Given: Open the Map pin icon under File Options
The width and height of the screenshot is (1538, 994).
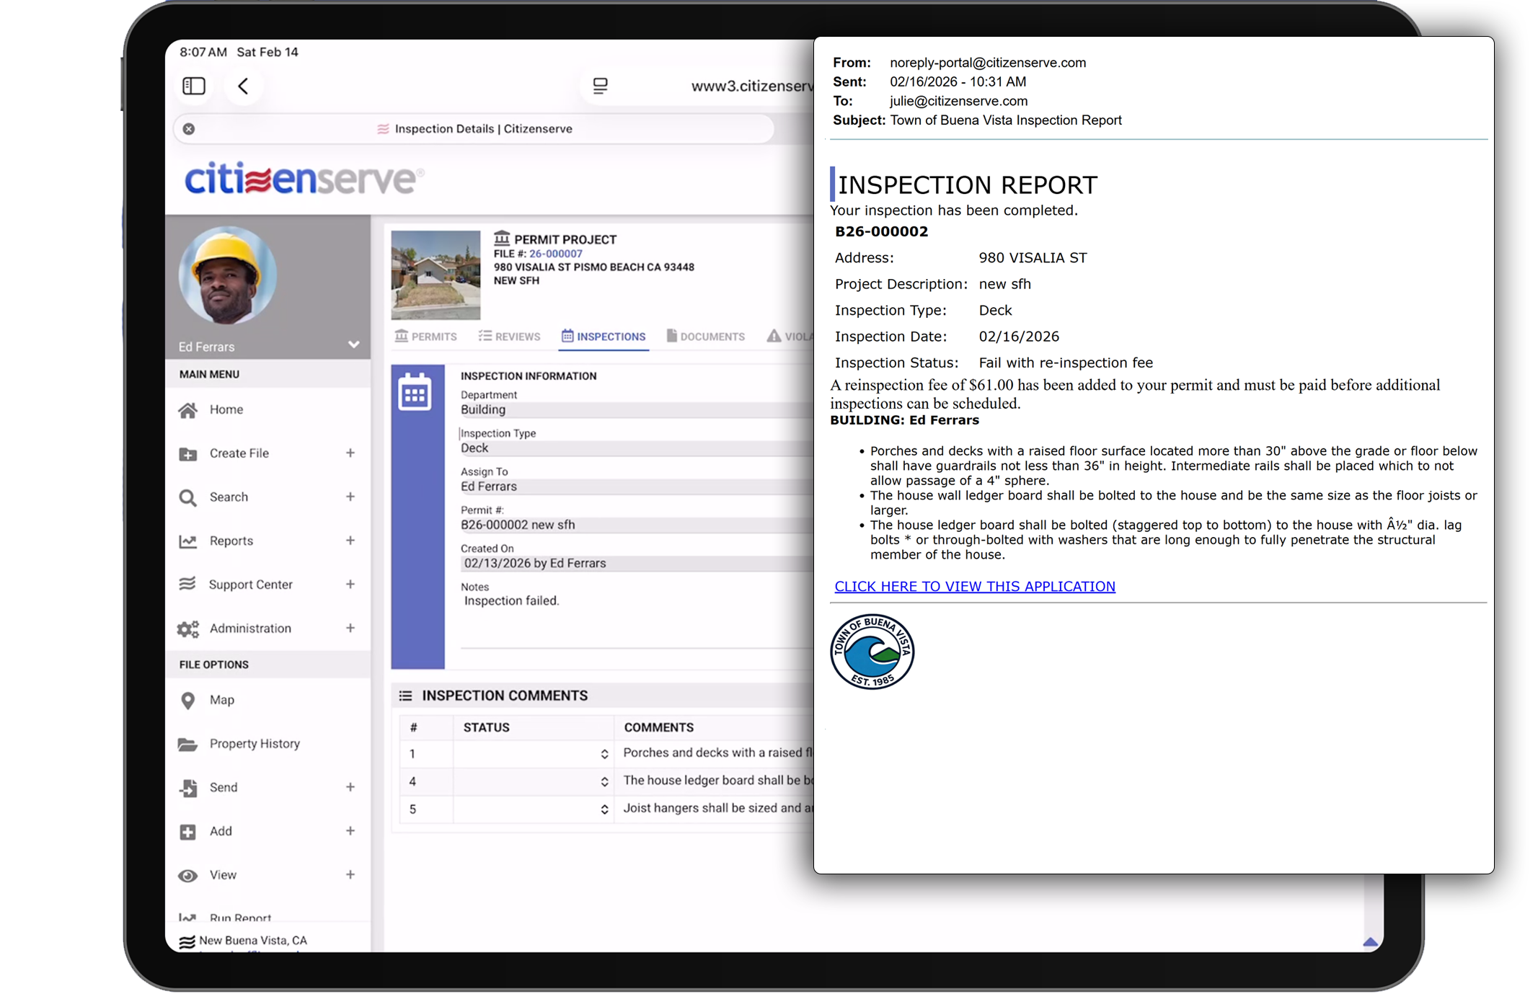Looking at the screenshot, I should 187,699.
